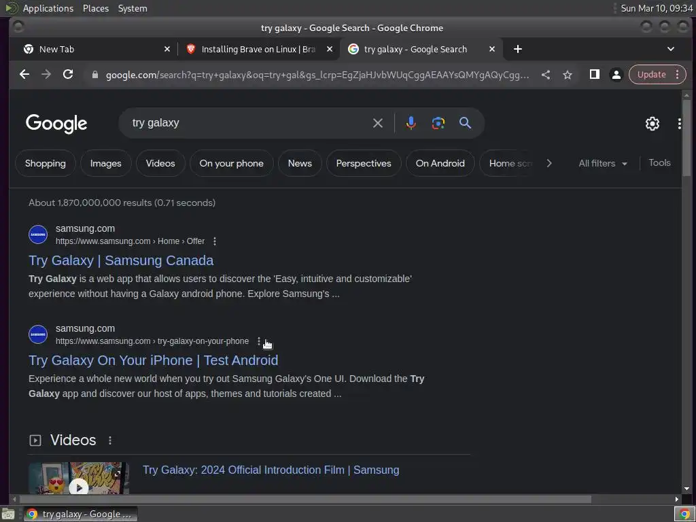696x522 pixels.
Task: Start voice search with microphone icon
Action: point(411,123)
